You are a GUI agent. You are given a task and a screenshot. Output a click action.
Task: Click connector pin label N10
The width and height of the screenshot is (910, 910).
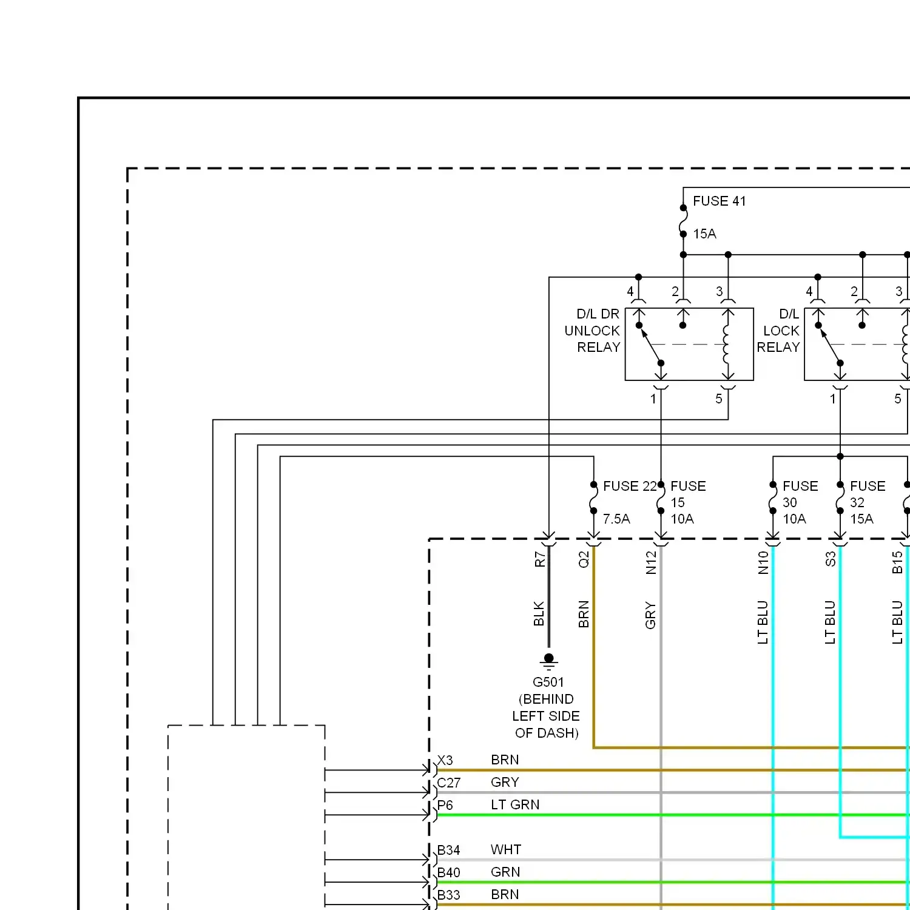click(763, 562)
